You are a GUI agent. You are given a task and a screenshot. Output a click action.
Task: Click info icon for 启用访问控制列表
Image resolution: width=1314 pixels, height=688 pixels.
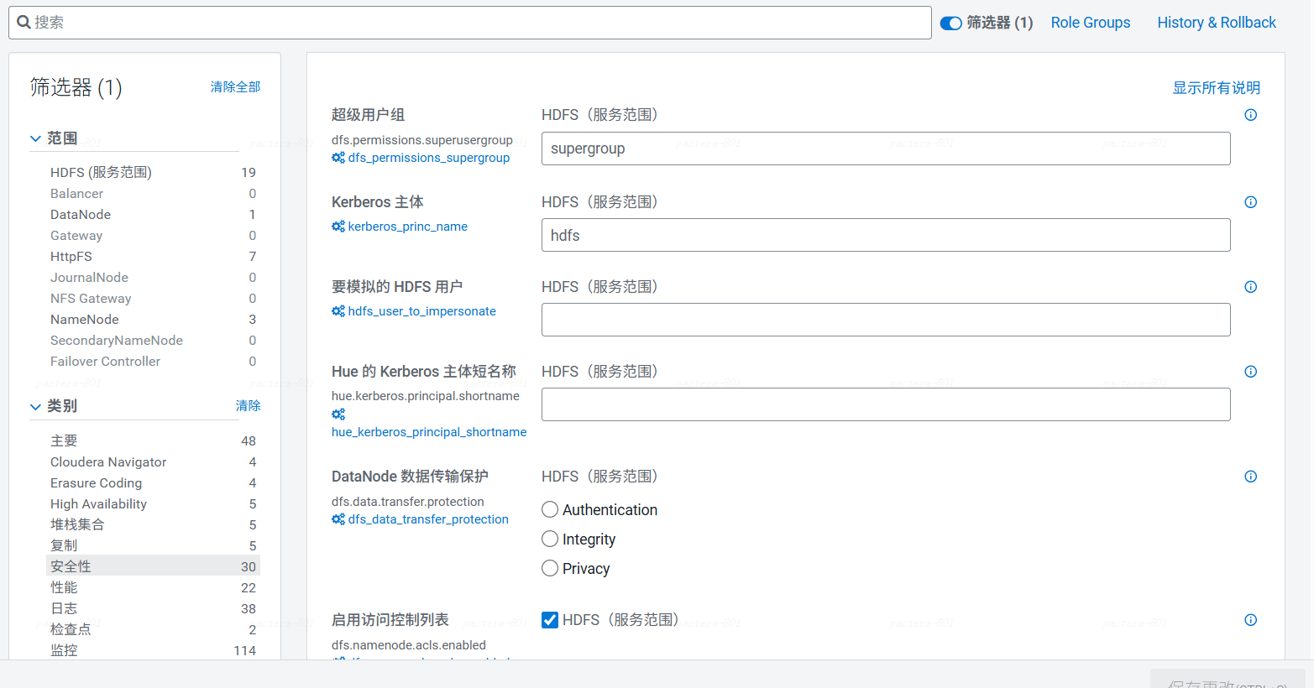click(x=1250, y=620)
